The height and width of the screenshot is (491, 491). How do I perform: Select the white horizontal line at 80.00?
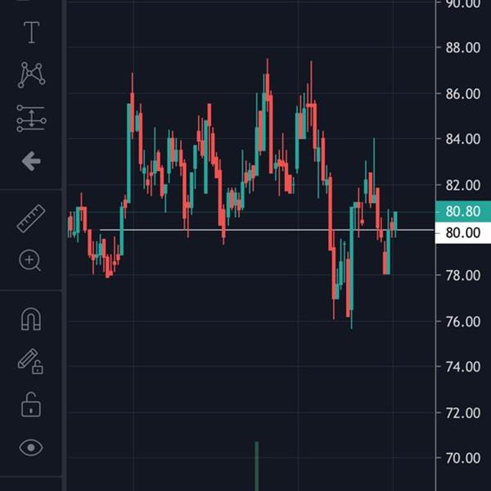click(x=266, y=230)
